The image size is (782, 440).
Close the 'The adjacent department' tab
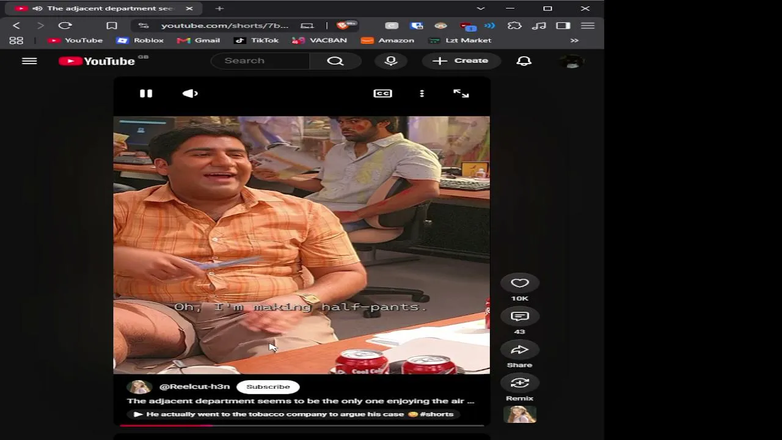point(189,9)
